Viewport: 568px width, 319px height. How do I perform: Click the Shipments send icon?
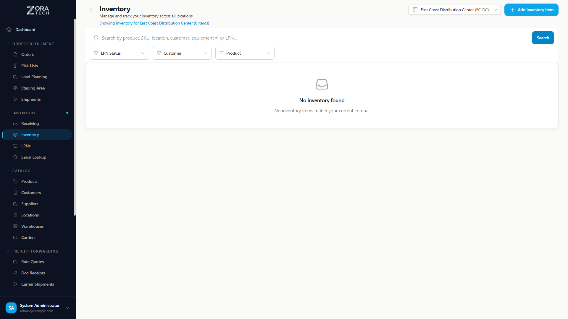coord(15,99)
